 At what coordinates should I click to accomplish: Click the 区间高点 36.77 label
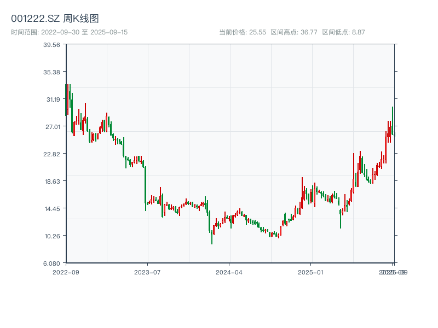click(x=294, y=32)
